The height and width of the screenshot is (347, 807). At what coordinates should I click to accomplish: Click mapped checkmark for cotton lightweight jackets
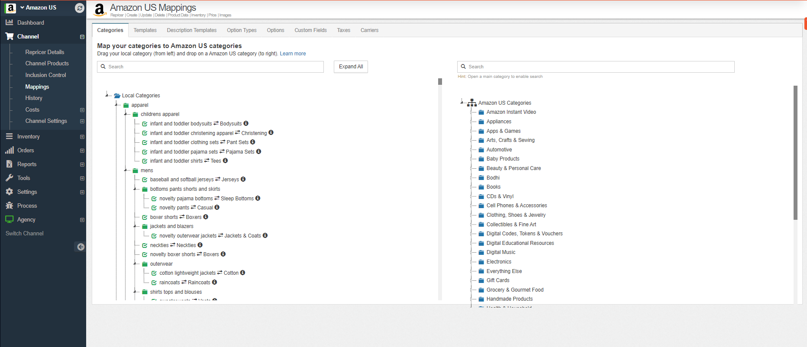(x=154, y=273)
